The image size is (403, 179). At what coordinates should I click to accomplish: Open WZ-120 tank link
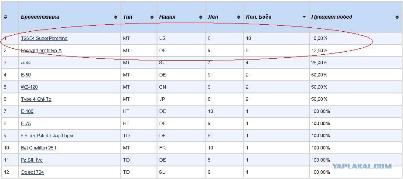click(29, 87)
